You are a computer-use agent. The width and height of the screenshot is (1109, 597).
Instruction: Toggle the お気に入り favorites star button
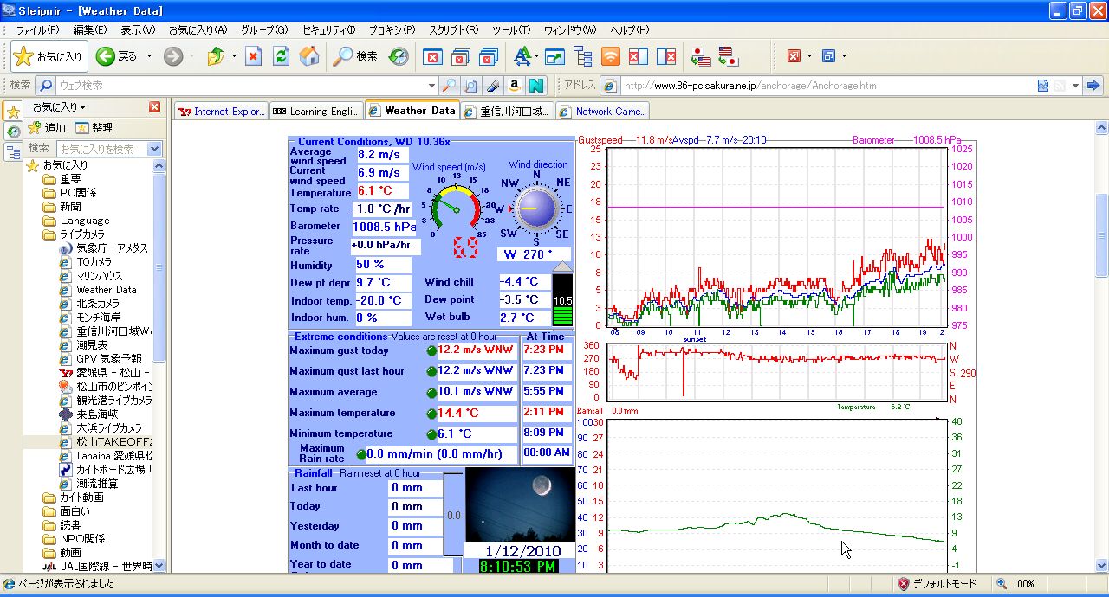[x=49, y=56]
